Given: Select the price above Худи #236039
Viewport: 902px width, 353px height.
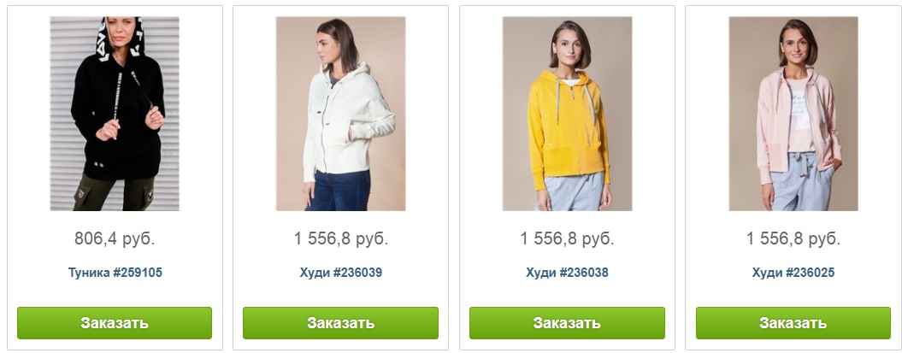Looking at the screenshot, I should click(x=341, y=238).
